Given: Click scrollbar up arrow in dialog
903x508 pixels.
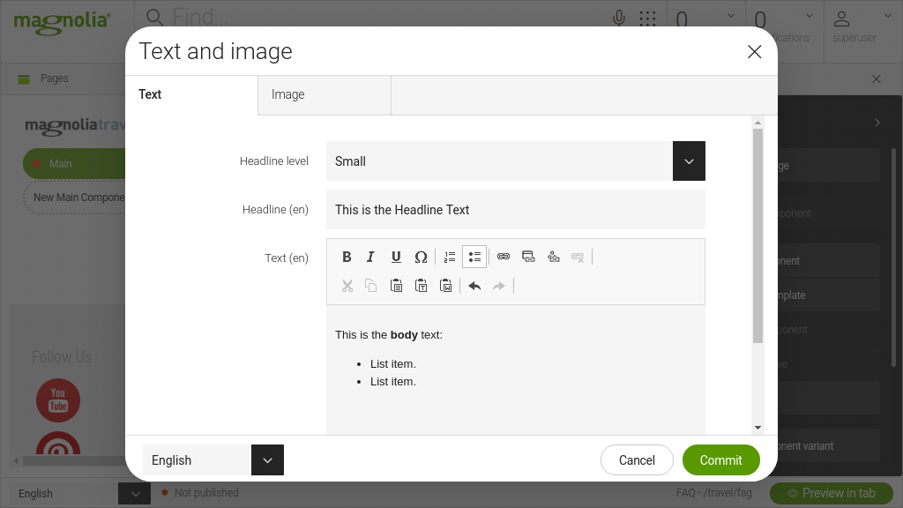Looking at the screenshot, I should coord(757,123).
